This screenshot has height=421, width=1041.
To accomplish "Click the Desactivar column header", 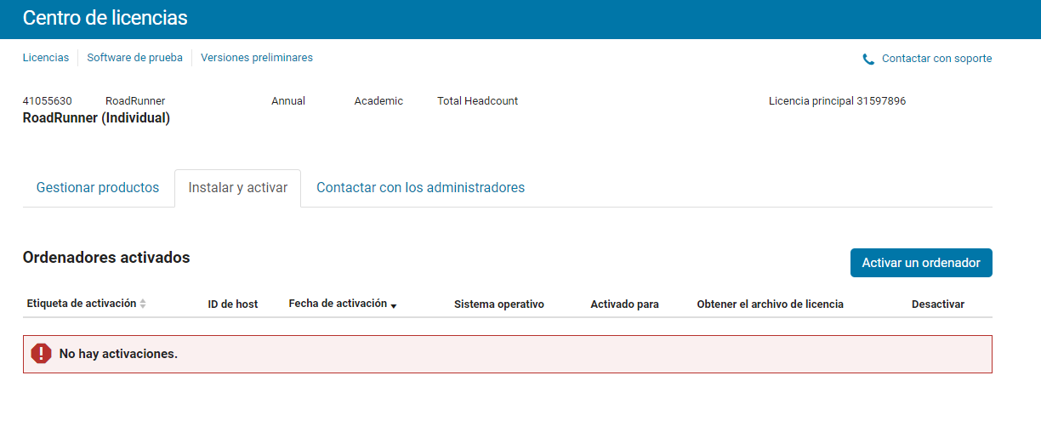I will [938, 304].
